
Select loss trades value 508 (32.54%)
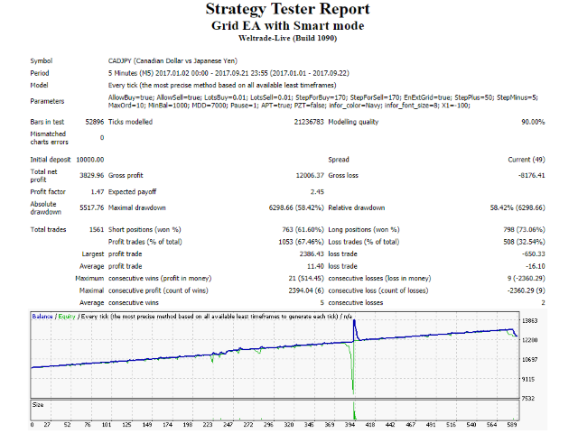click(524, 242)
